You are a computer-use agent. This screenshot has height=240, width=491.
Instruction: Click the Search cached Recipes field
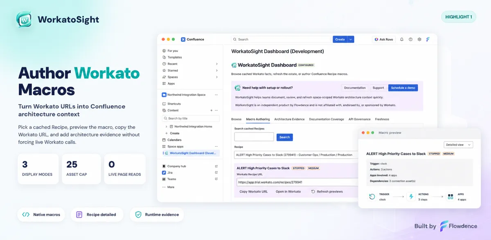254,137
